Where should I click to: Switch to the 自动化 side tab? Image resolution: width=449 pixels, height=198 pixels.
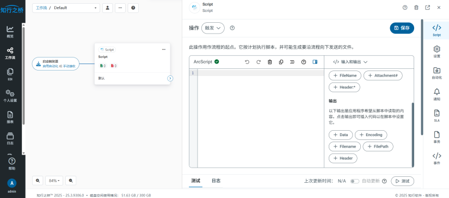(x=436, y=73)
